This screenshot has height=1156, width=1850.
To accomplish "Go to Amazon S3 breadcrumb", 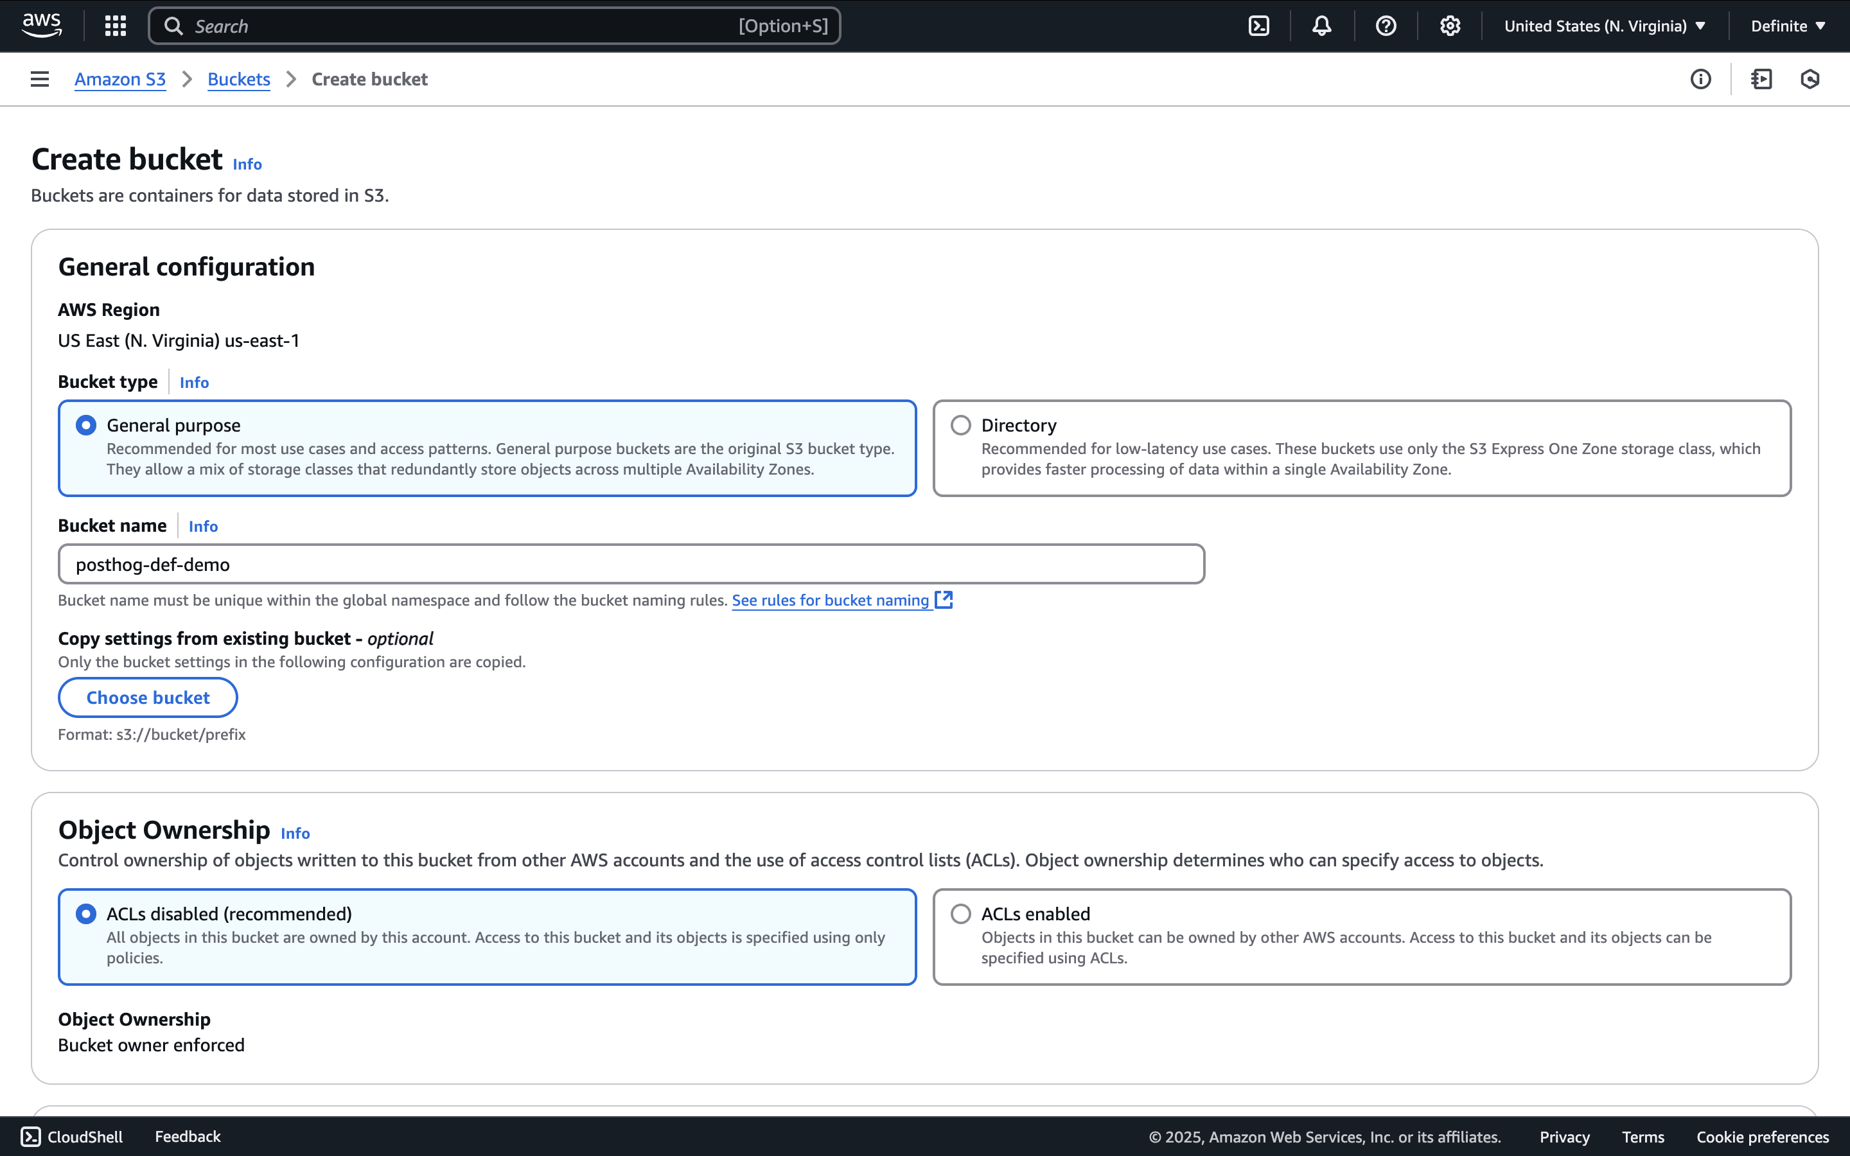I will 120,79.
